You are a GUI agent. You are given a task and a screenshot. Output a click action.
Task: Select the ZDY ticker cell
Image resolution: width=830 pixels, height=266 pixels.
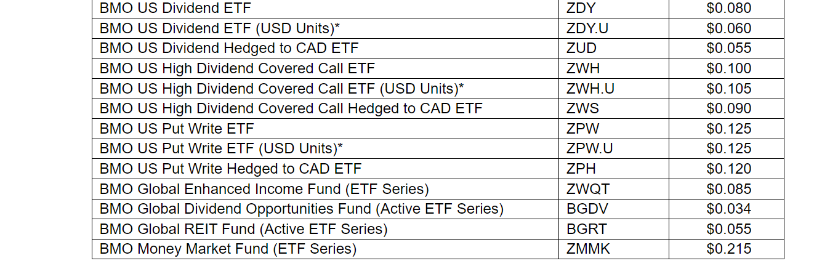579,9
